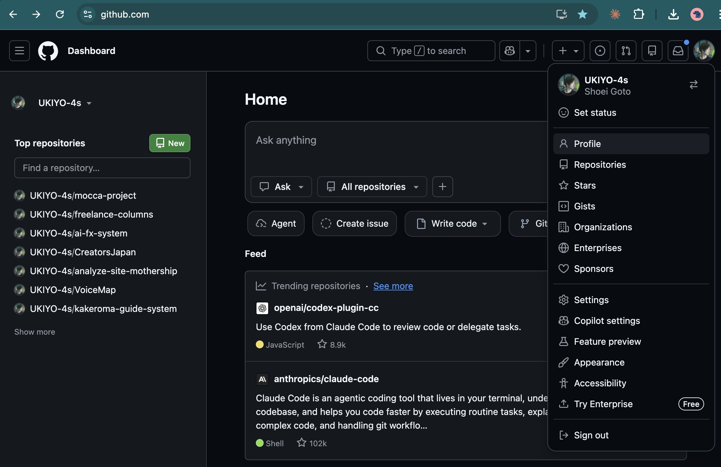Click the user avatar in the header

704,51
